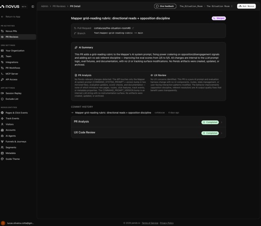Click PR Reviews breadcrumb link
Viewport: 261px width, 226px height.
(59, 6)
